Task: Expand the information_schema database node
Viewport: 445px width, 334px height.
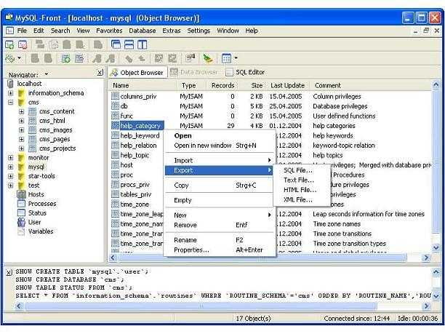Action: pos(10,93)
